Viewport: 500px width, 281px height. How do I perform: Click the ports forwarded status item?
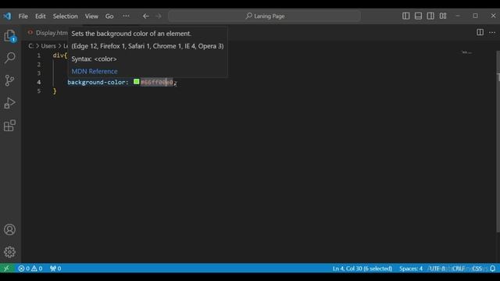tap(55, 269)
